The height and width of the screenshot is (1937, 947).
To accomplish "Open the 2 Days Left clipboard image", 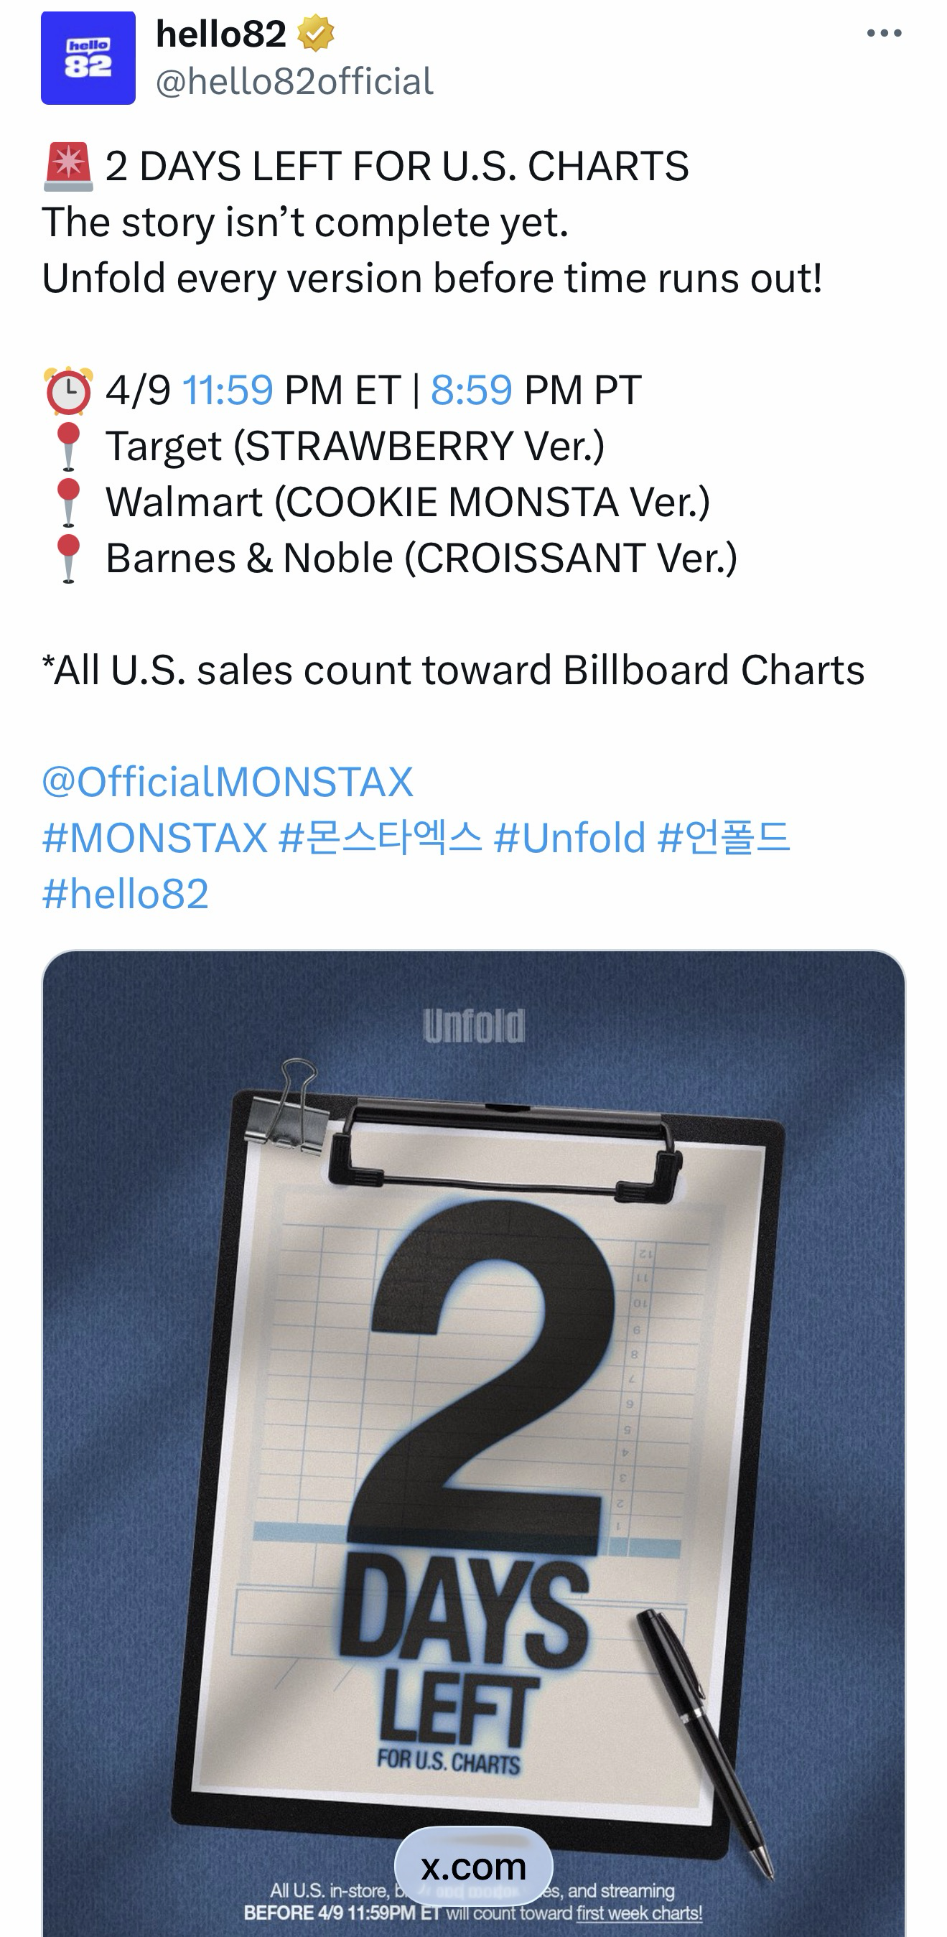I will click(474, 1429).
